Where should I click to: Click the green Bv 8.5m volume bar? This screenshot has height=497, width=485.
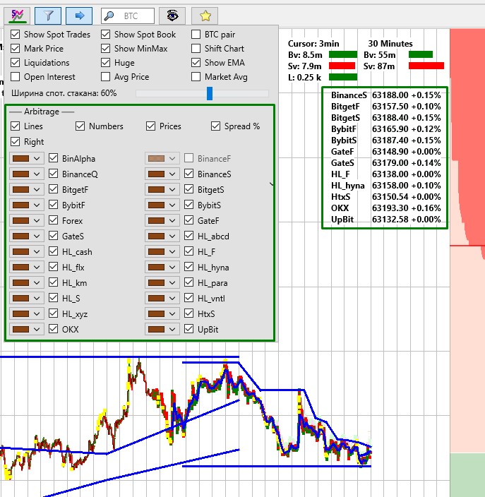343,54
